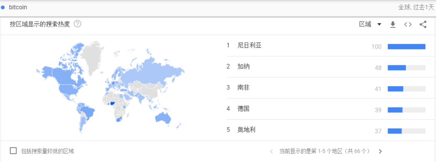Go to next page of regions
This screenshot has width=437, height=165.
click(x=380, y=151)
